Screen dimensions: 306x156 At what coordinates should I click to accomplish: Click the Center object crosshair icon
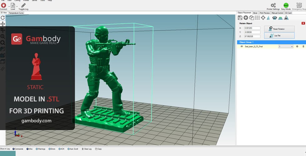(x=263, y=18)
